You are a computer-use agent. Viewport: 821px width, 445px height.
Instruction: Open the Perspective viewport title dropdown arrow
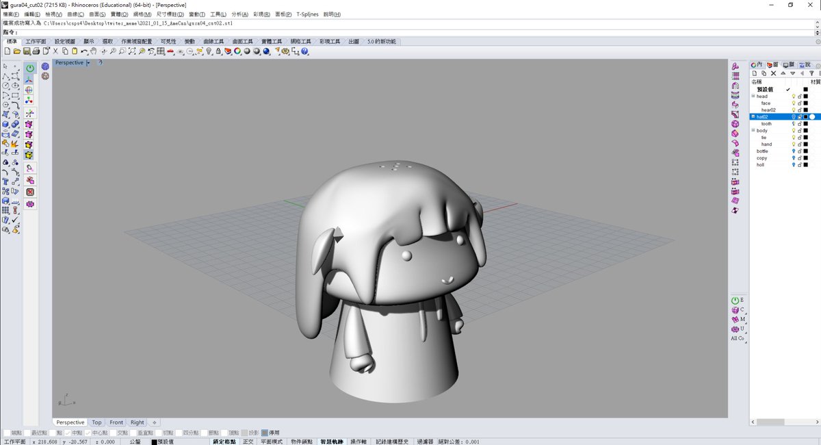coord(88,63)
